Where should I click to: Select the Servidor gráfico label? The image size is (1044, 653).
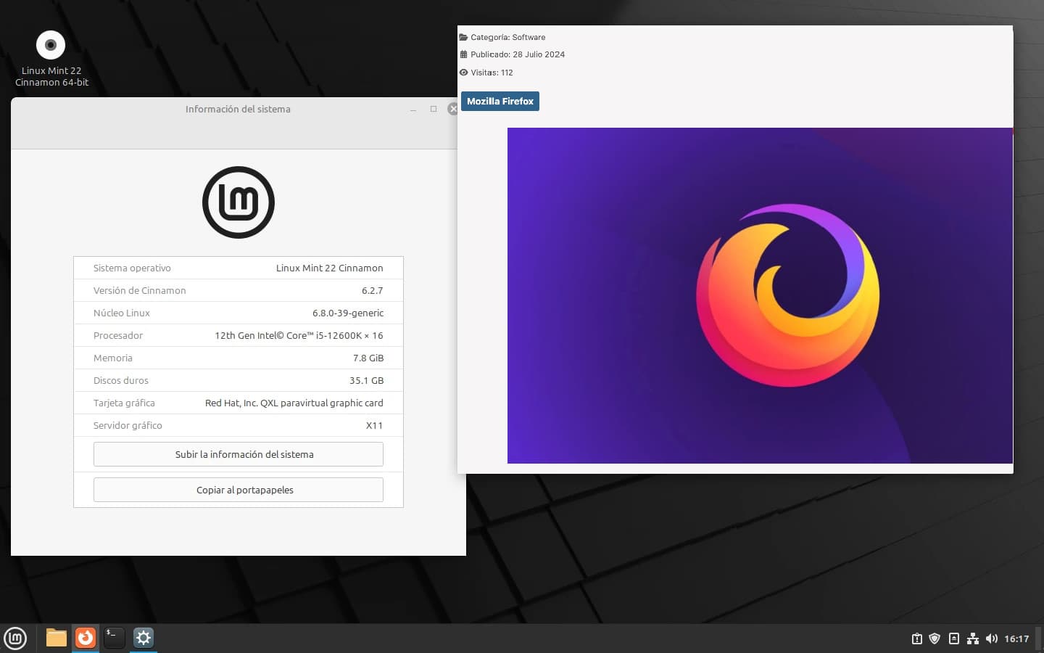[x=128, y=426]
